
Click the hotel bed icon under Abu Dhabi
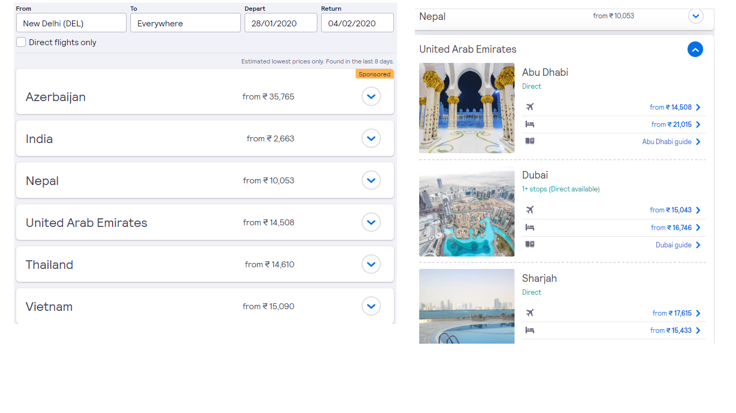(x=530, y=124)
